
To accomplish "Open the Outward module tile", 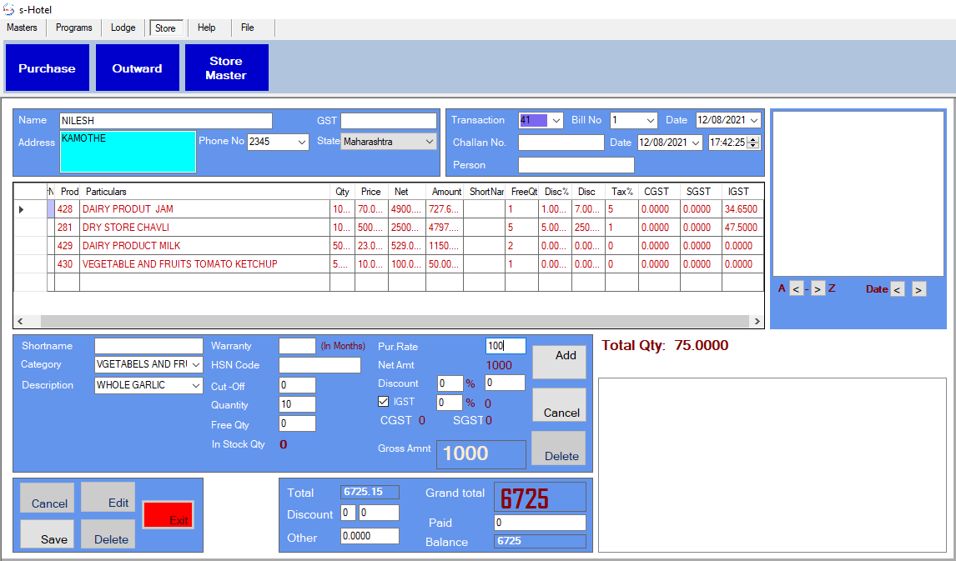I will pyautogui.click(x=138, y=68).
